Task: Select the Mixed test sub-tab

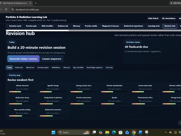Action: tap(30, 68)
